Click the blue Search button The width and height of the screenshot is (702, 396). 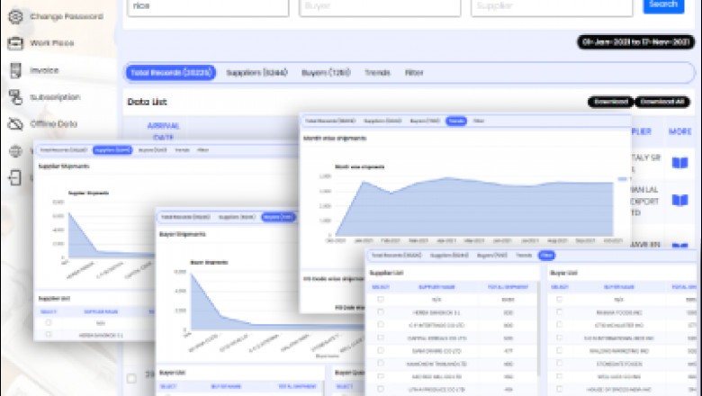coord(662,5)
